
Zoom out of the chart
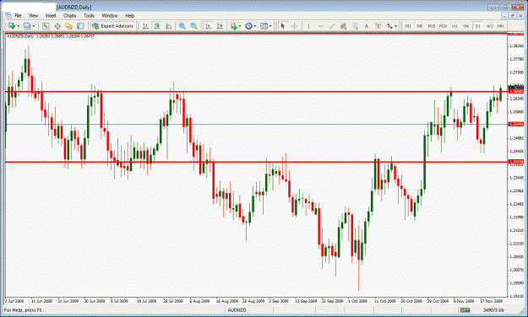pos(193,26)
